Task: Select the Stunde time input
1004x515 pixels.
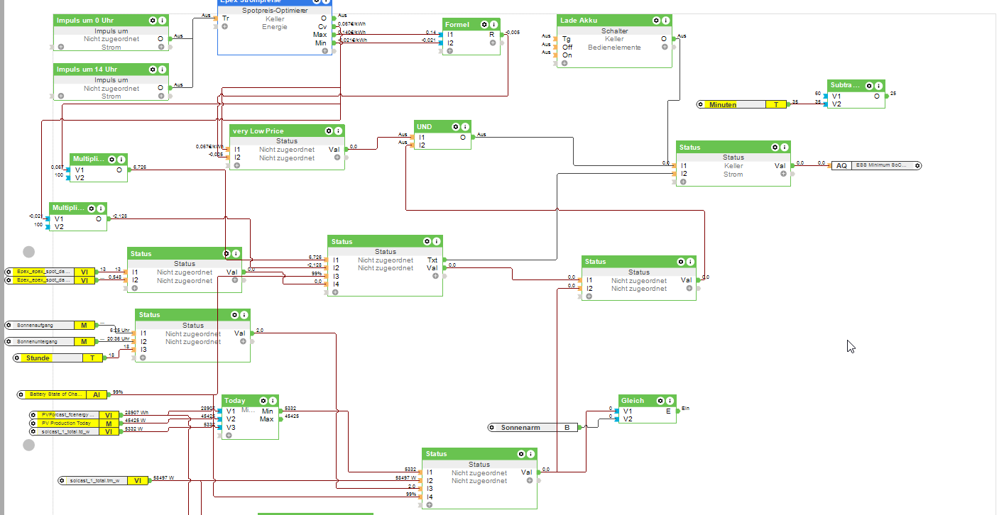Action: click(x=59, y=358)
